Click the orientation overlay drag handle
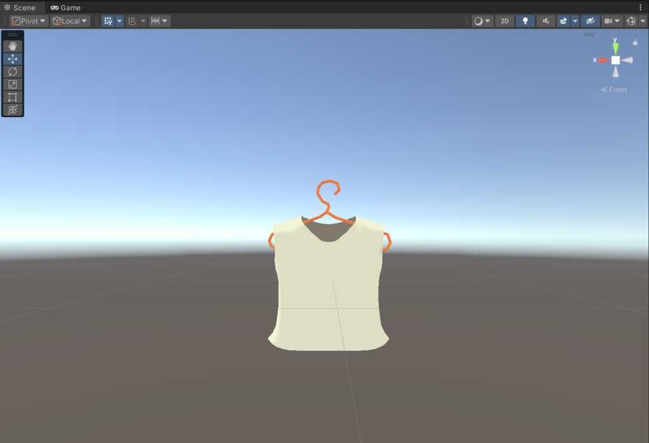Image resolution: width=649 pixels, height=443 pixels. [x=589, y=35]
